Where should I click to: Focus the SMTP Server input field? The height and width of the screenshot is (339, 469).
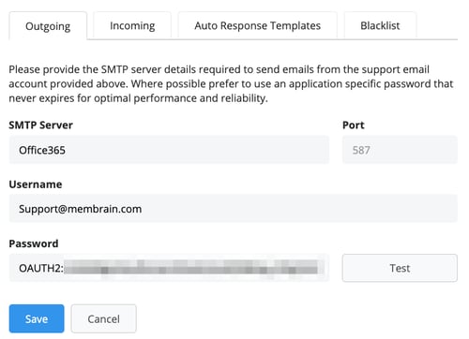click(169, 150)
